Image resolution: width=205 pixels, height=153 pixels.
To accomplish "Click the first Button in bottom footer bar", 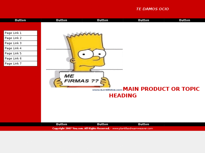I will (61, 124).
